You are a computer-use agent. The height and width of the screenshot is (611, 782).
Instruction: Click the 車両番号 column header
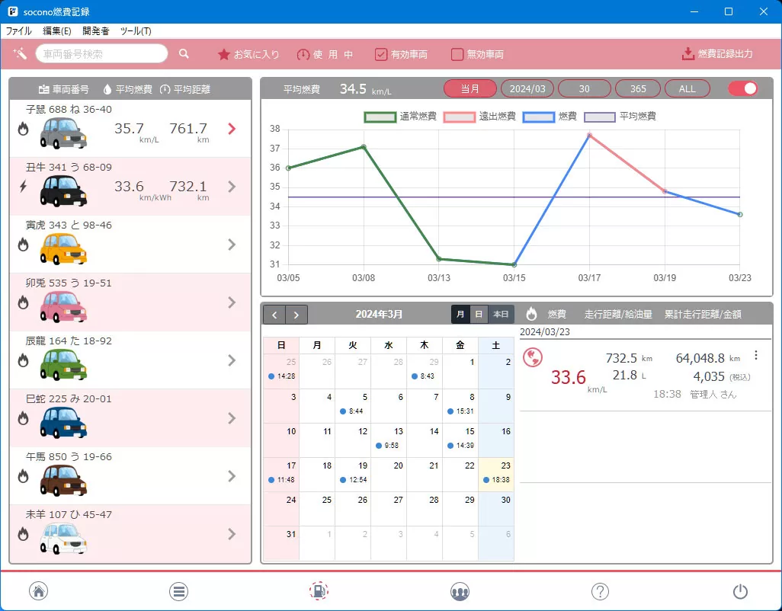64,89
